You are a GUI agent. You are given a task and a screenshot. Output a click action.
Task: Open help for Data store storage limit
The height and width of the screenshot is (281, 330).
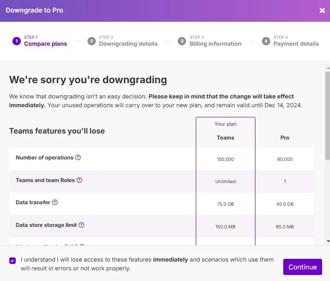click(x=81, y=225)
